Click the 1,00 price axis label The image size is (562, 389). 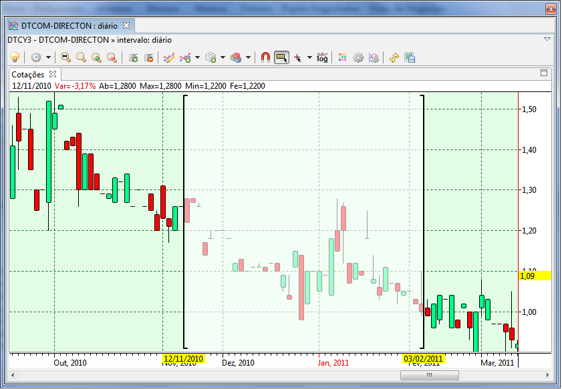coord(529,312)
